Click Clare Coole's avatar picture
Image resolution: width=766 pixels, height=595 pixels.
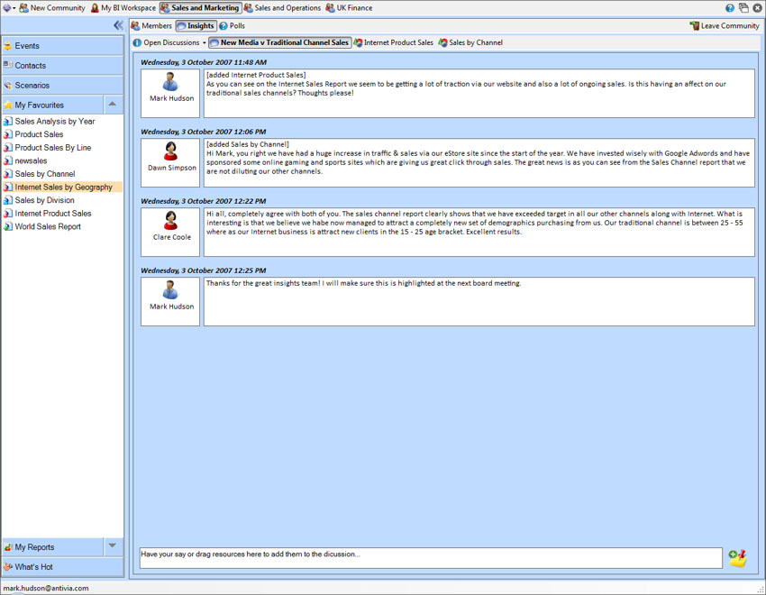(170, 221)
